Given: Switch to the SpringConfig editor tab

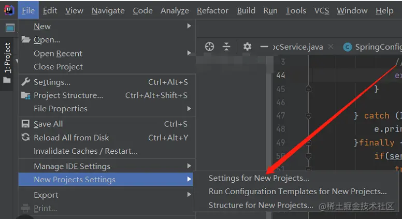Looking at the screenshot, I should click(x=374, y=47).
